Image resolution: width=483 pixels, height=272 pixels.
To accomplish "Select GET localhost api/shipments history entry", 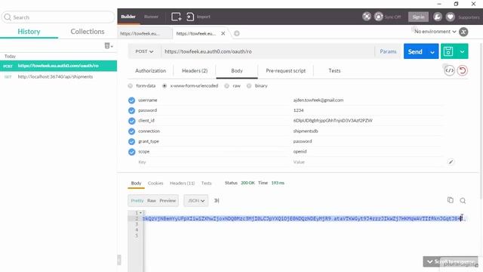I will click(59, 77).
